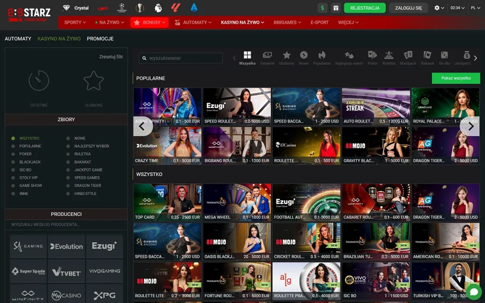Open the live chat support bubble
485x303 pixels.
[473, 291]
